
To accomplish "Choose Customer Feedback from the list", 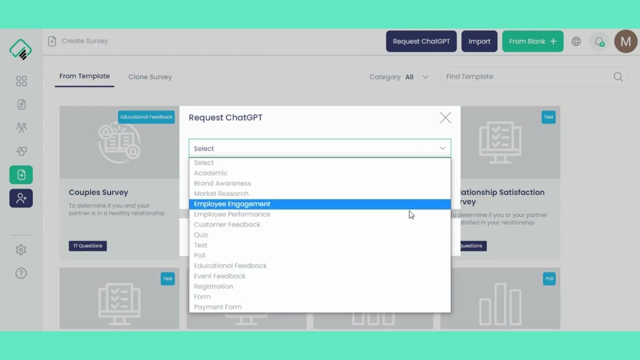I will (x=320, y=224).
